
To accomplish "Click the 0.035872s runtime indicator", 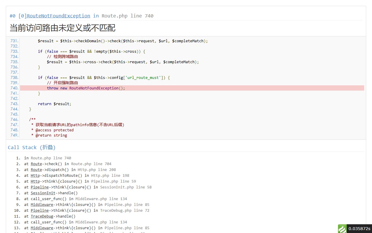I will 359,229.
